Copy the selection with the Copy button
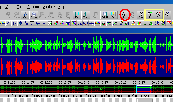This screenshot has width=173, height=102. 34,15
